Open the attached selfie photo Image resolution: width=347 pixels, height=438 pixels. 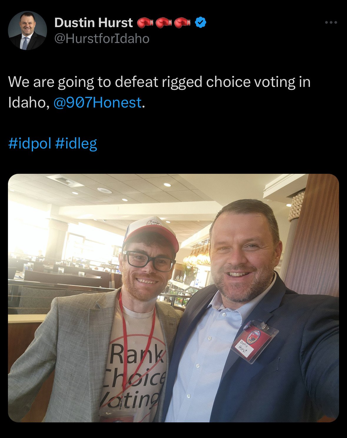173,298
